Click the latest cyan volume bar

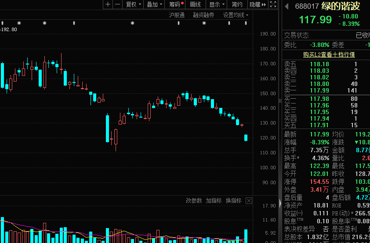point(246,236)
